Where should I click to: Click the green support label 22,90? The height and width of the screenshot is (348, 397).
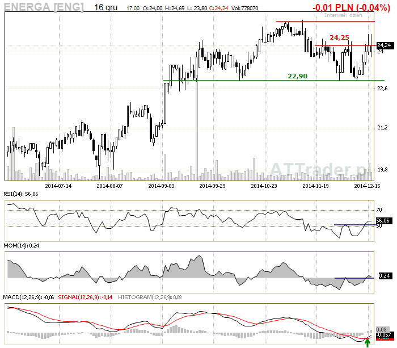[298, 76]
